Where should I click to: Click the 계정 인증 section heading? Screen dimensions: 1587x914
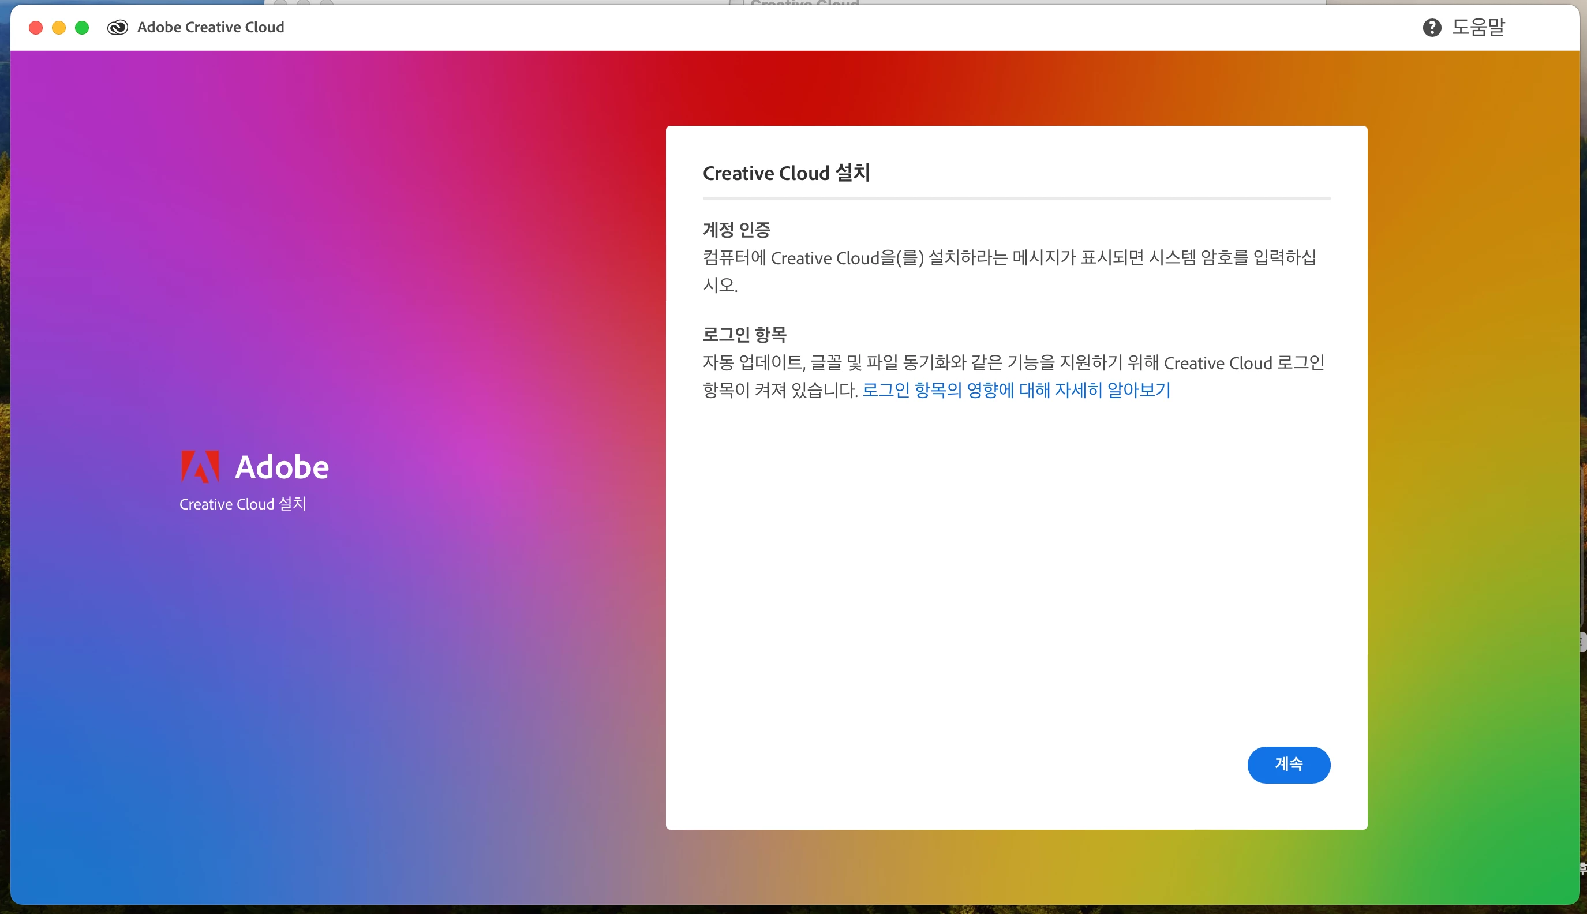(x=736, y=230)
